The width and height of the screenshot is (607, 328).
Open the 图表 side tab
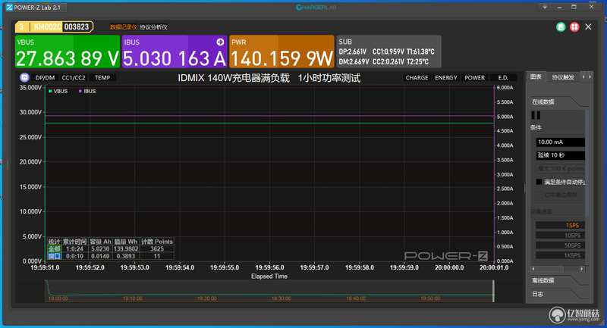tap(536, 77)
